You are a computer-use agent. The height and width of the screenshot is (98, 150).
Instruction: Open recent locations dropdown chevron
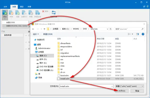(41, 29)
